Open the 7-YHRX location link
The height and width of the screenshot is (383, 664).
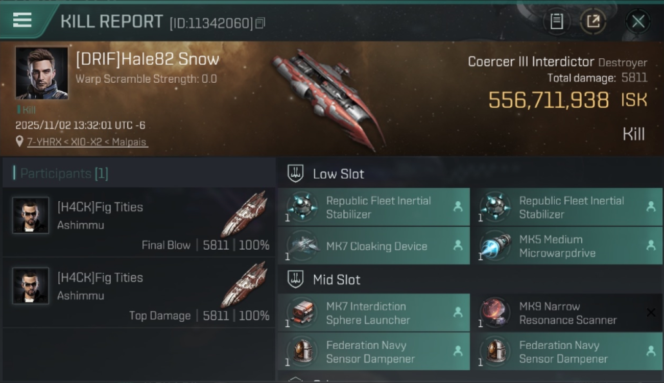[x=87, y=141]
